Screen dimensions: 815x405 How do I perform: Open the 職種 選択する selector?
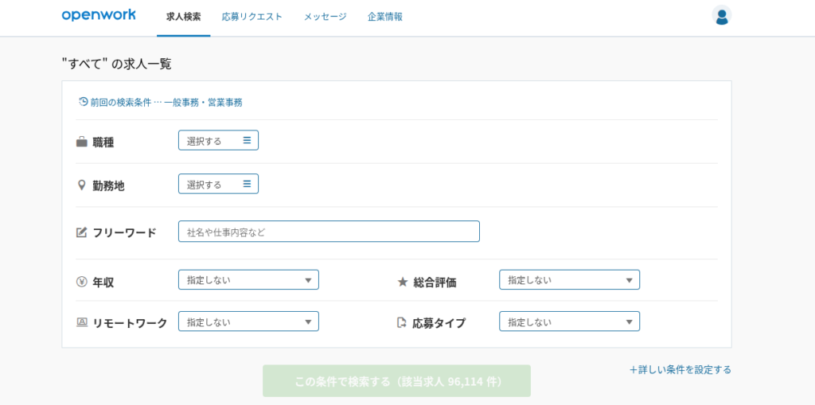[218, 140]
